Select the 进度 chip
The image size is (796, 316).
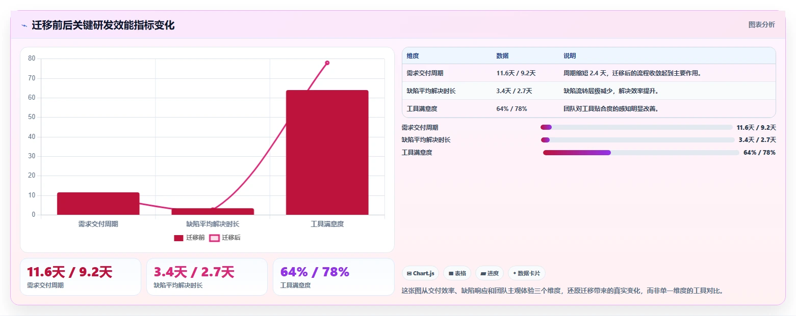click(489, 273)
